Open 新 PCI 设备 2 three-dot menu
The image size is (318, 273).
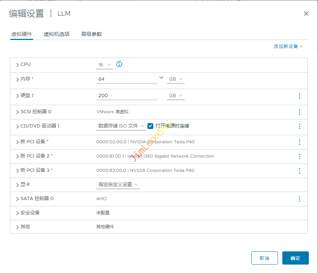299,156
